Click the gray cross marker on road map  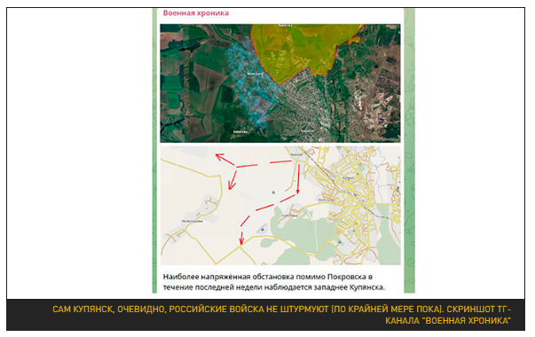(273, 192)
